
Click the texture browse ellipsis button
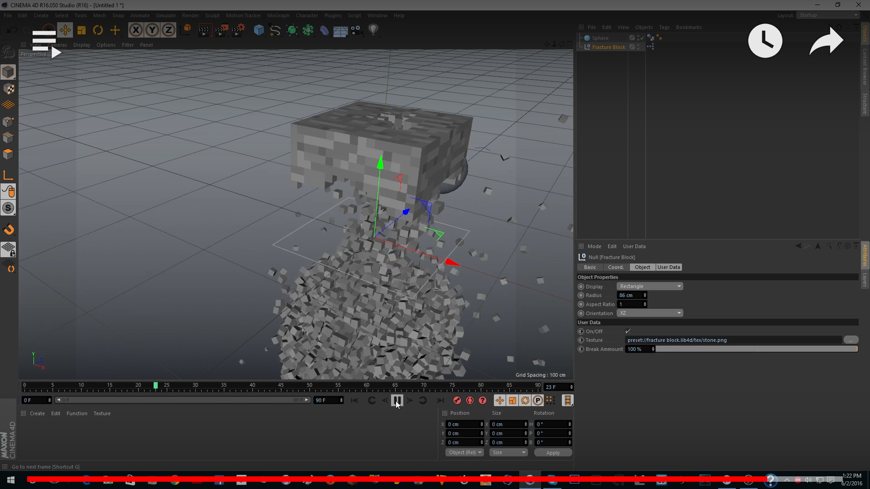click(x=851, y=340)
